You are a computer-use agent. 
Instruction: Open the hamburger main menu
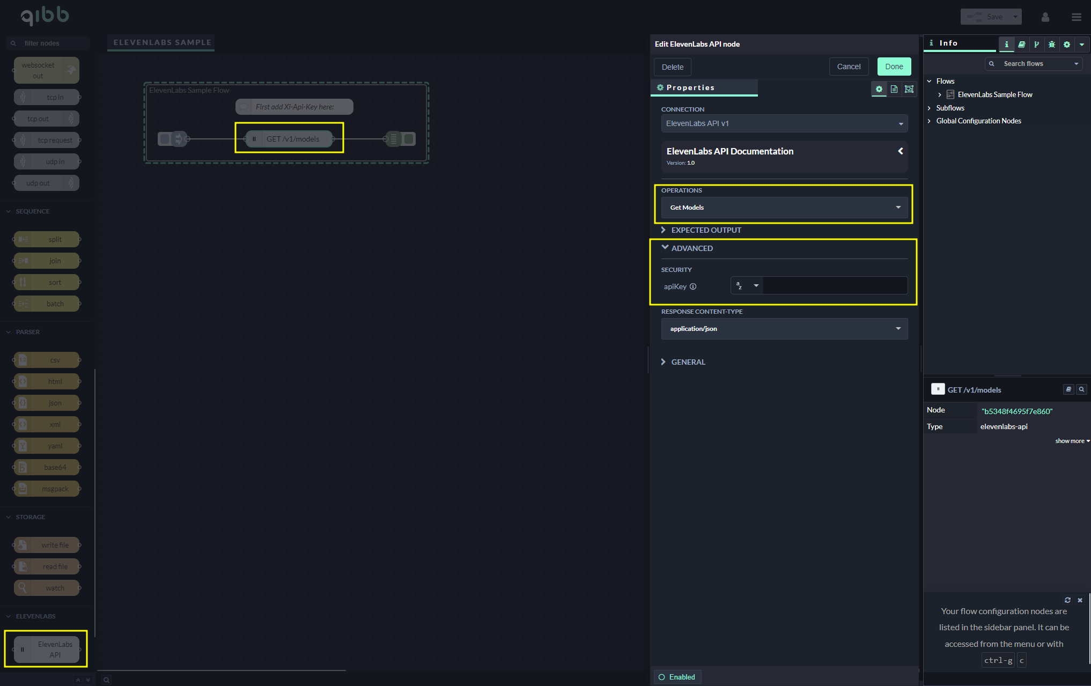coord(1076,17)
